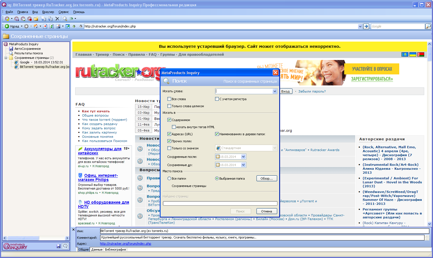433x258 pixels.
Task: Click the first copy-pages toolbar icon
Action: pyautogui.click(x=44, y=19)
